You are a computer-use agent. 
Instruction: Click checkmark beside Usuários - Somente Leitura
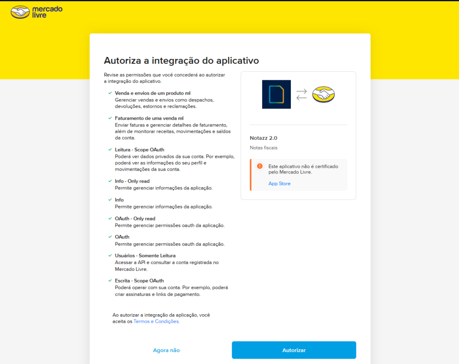pyautogui.click(x=109, y=256)
